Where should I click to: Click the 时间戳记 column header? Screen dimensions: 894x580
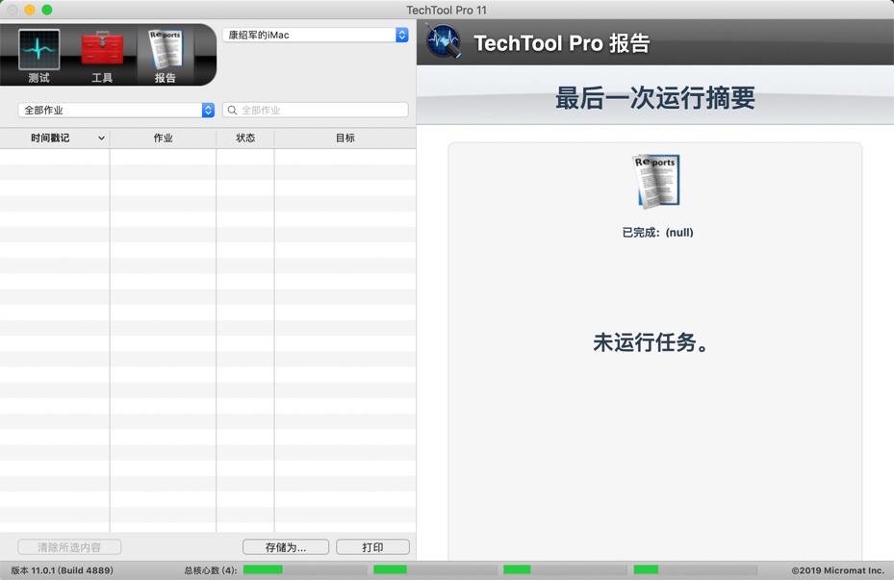pos(55,138)
